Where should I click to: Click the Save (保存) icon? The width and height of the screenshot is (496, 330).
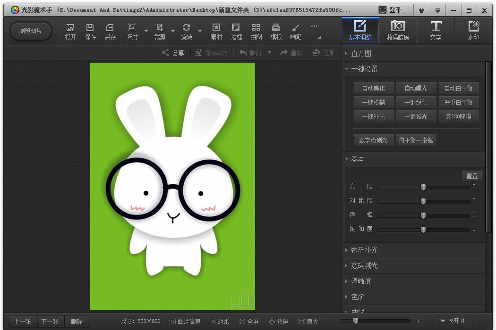pyautogui.click(x=90, y=31)
